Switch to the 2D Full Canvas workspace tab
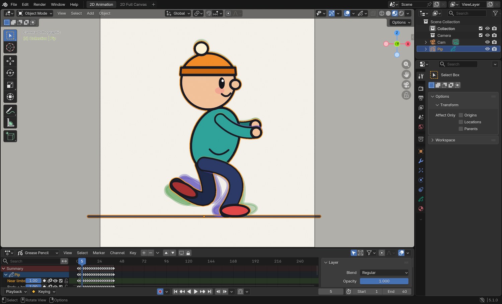 (x=133, y=4)
